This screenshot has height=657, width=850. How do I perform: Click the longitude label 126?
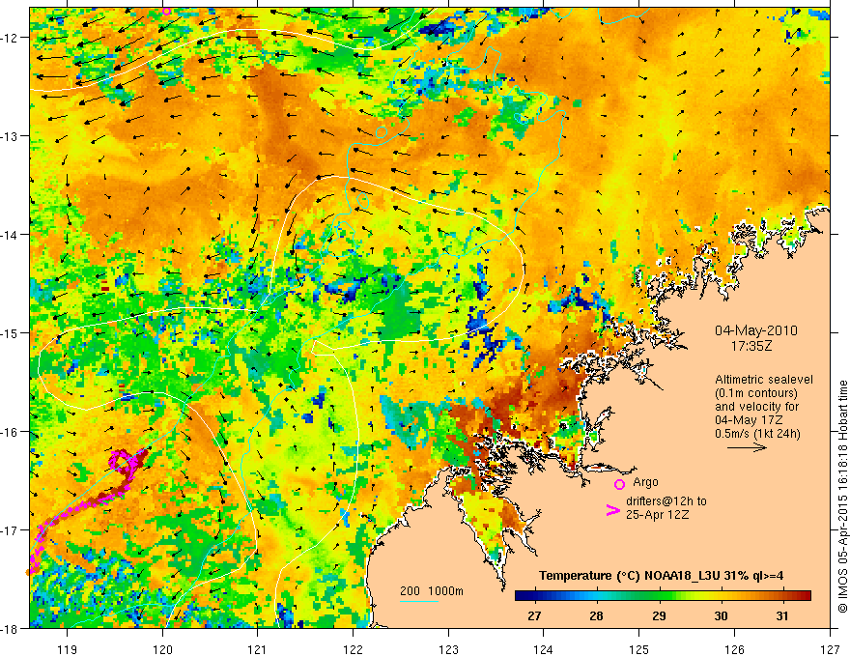[734, 649]
